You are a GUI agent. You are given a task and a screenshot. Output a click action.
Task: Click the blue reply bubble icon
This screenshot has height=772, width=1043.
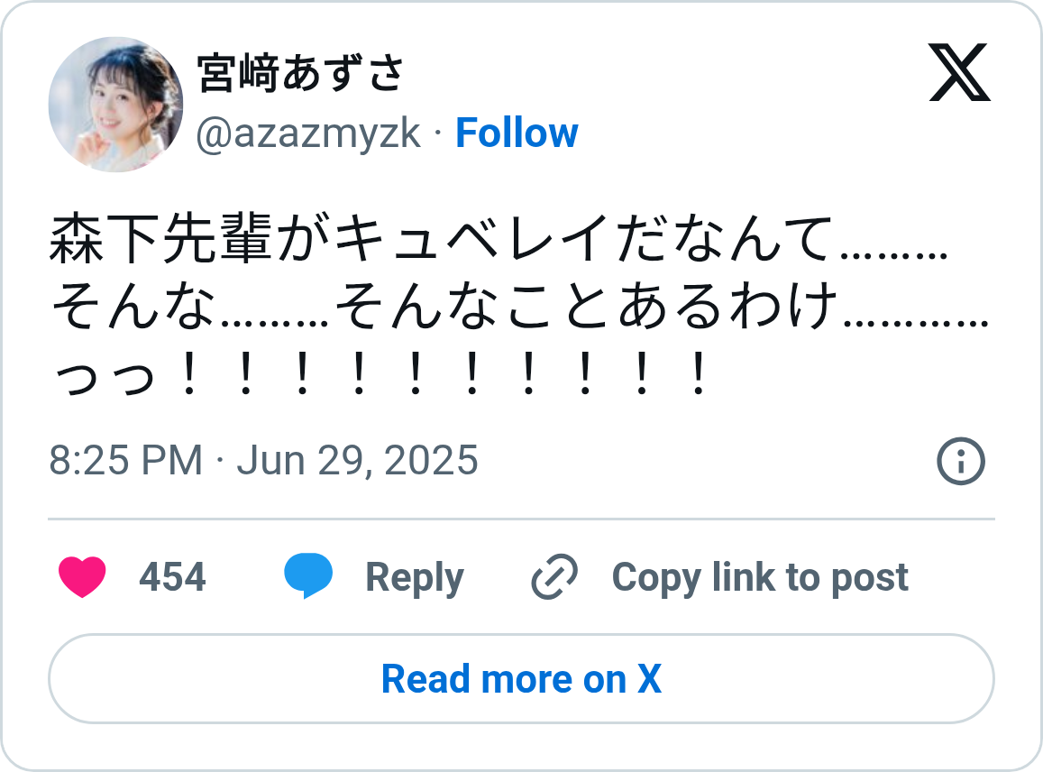point(308,577)
